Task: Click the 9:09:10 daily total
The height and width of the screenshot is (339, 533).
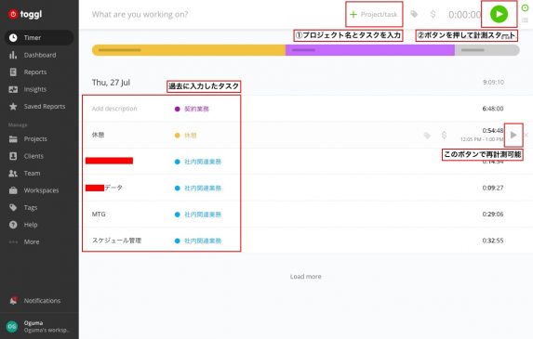Action: click(x=493, y=82)
